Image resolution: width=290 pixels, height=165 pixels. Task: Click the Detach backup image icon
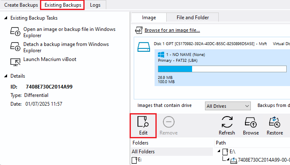[x=15, y=46]
